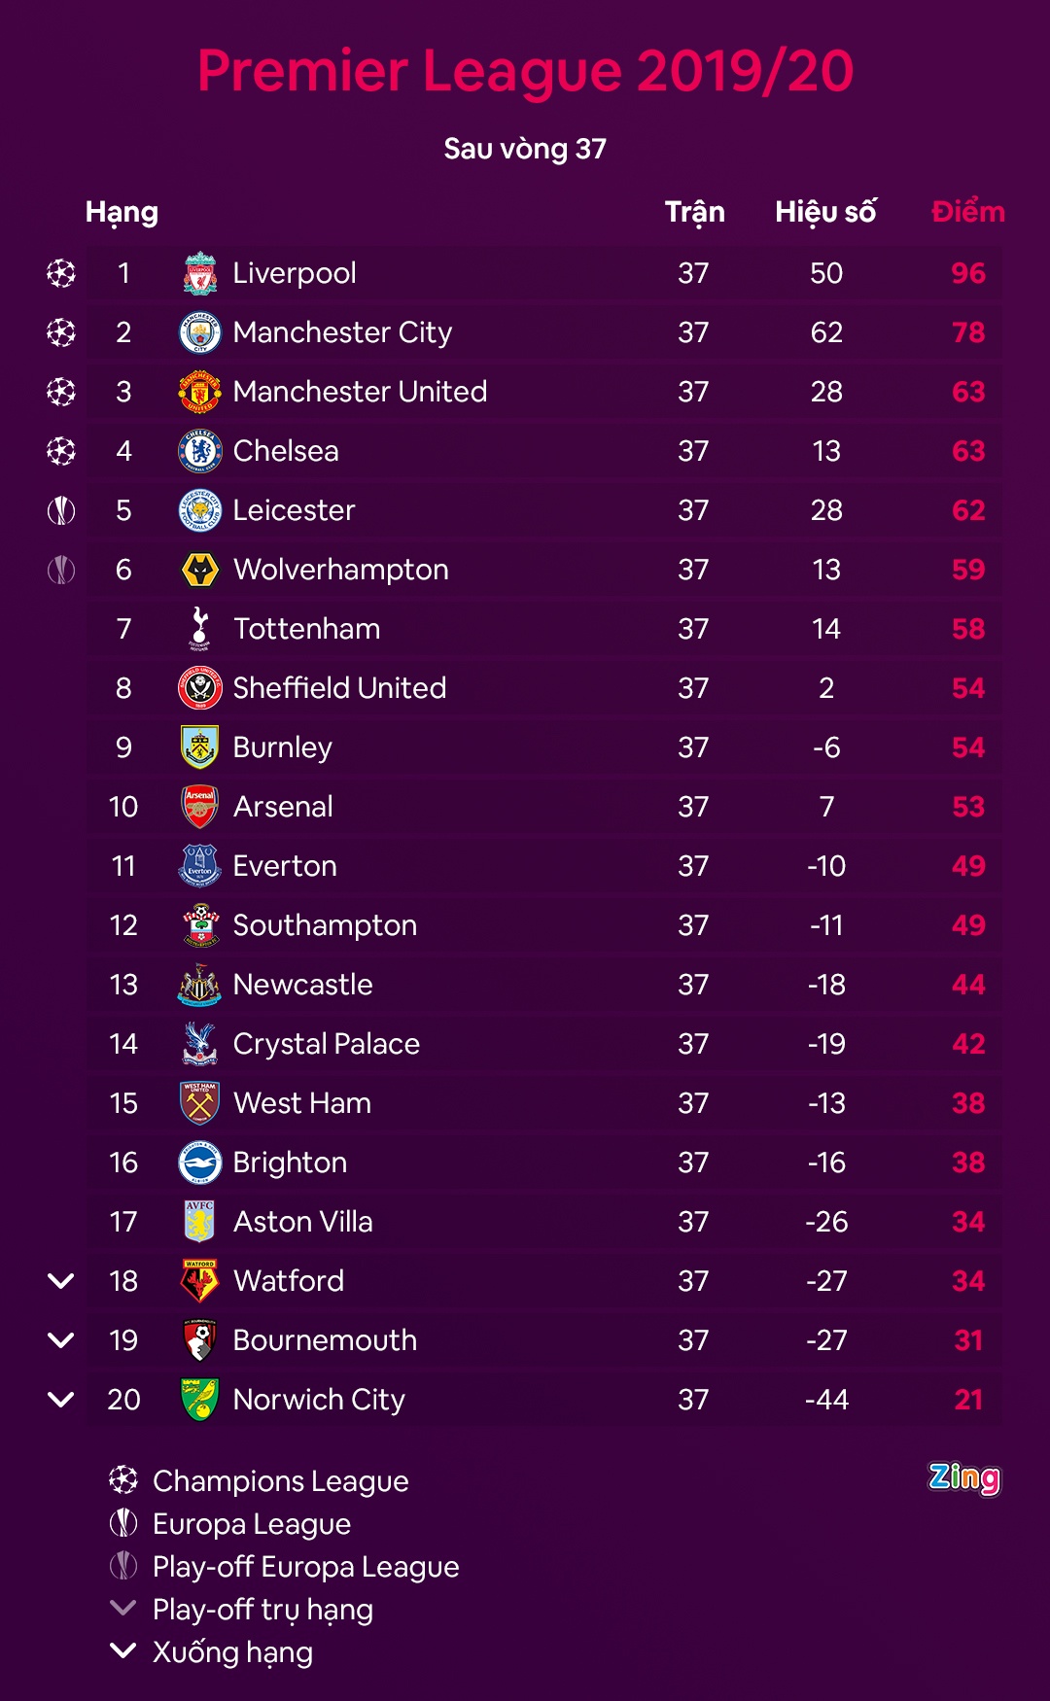Click relegation chevron beside Watford row
The height and width of the screenshot is (1701, 1050).
click(61, 1281)
